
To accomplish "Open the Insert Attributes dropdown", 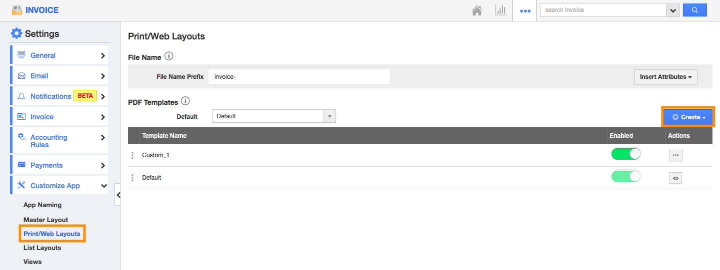I will (x=665, y=77).
